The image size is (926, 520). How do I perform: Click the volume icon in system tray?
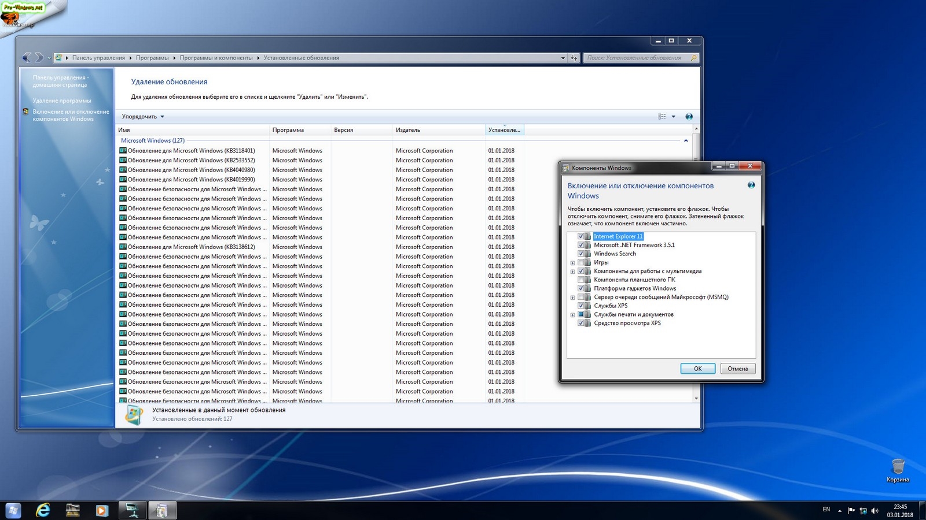[x=874, y=511]
